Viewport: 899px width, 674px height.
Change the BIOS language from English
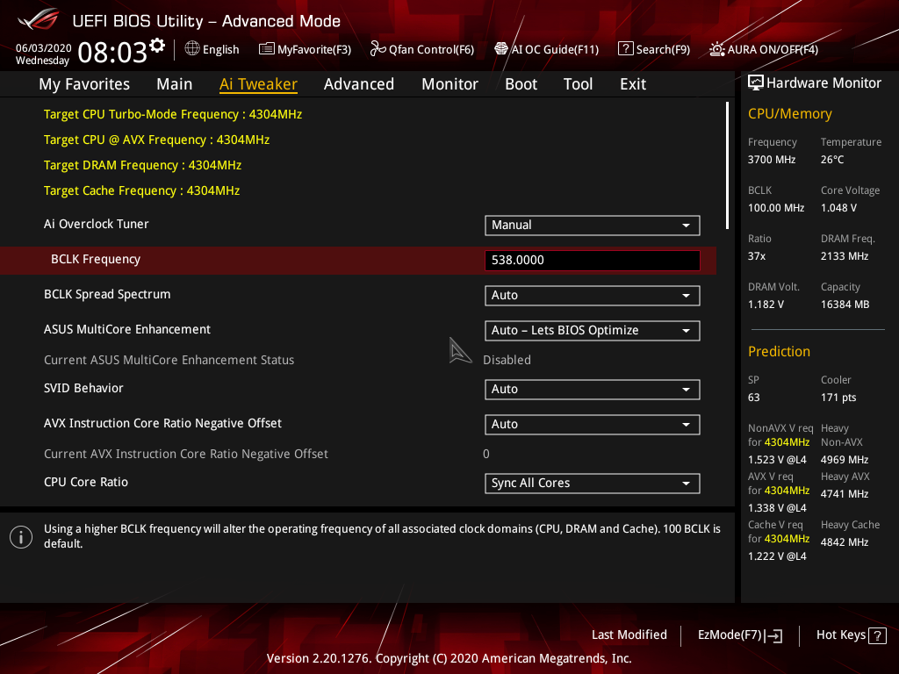(x=212, y=49)
